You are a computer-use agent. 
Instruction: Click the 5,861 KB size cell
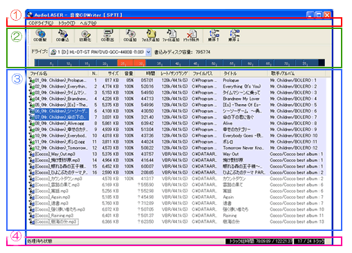coord(111,123)
